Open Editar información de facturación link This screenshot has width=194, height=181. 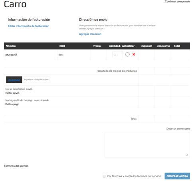28,26
